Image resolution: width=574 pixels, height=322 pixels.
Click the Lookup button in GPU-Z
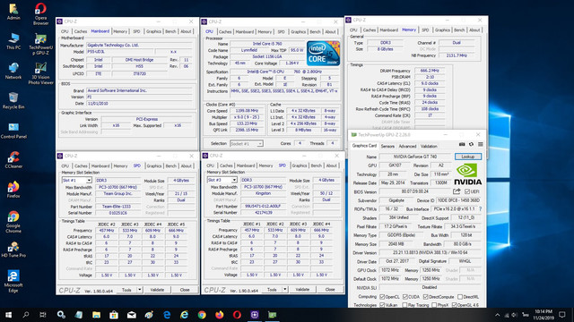click(x=468, y=157)
